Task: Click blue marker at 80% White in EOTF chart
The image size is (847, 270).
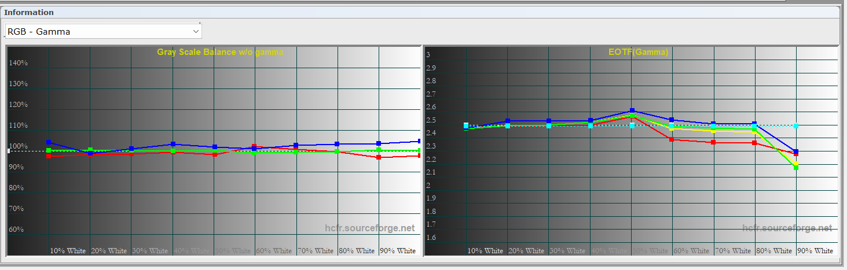Action: click(x=754, y=124)
